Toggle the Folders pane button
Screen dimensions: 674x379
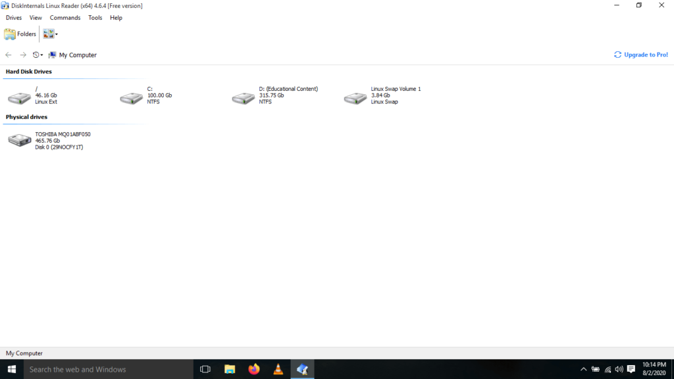[20, 34]
